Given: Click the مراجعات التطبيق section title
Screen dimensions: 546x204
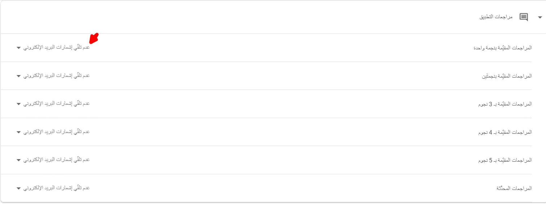Looking at the screenshot, I should tap(496, 17).
